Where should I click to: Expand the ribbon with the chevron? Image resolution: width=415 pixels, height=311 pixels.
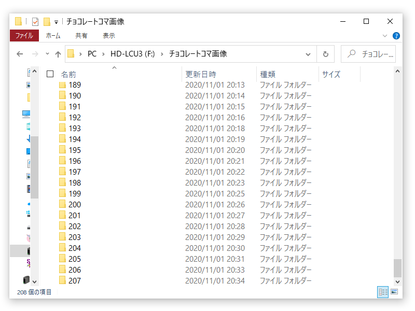(x=385, y=36)
